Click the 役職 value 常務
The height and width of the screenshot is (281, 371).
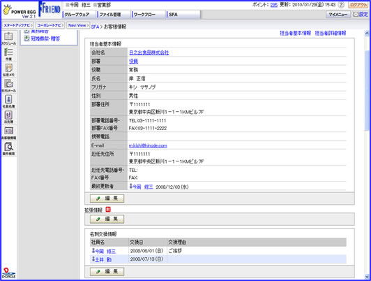(x=133, y=70)
